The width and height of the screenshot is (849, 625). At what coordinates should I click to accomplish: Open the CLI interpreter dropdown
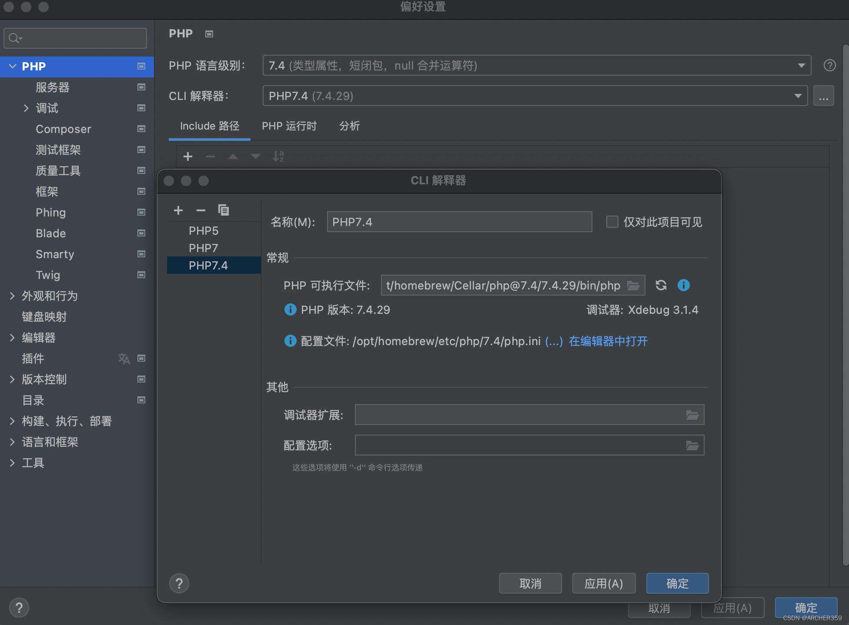point(797,96)
